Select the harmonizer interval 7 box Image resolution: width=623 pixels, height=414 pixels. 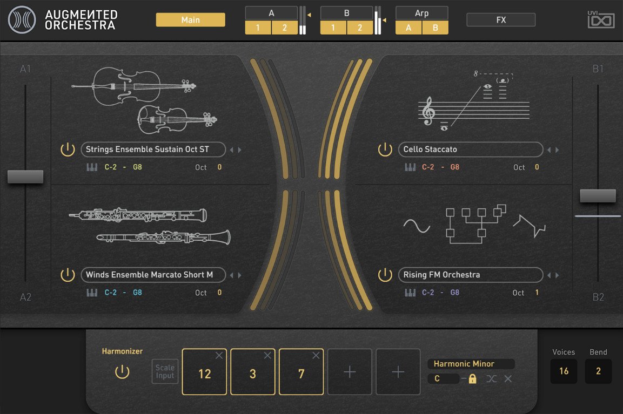[x=301, y=372]
